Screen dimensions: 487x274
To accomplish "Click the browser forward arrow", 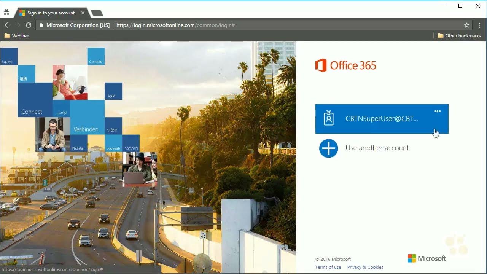I will (x=18, y=25).
